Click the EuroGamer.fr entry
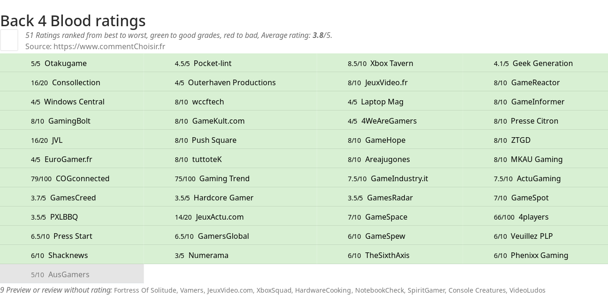The width and height of the screenshot is (608, 295). (72, 159)
